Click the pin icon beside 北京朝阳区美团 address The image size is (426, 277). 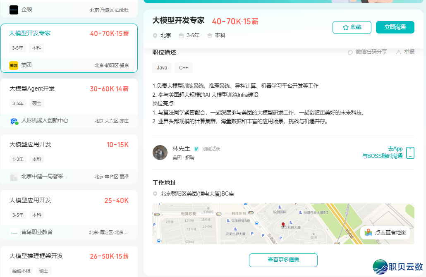[155, 194]
